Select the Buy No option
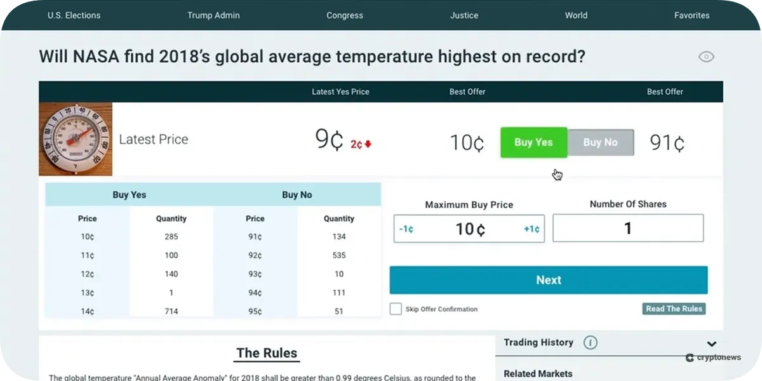The width and height of the screenshot is (762, 381). [x=599, y=142]
